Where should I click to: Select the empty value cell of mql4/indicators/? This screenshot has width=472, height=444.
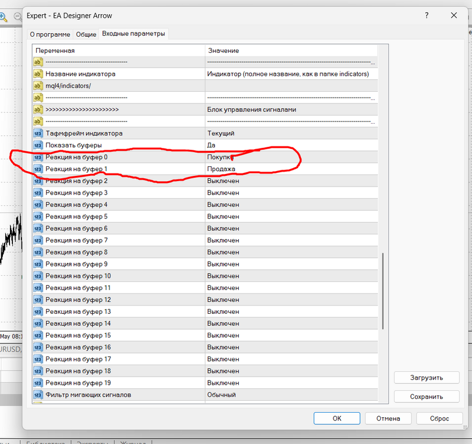[291, 86]
